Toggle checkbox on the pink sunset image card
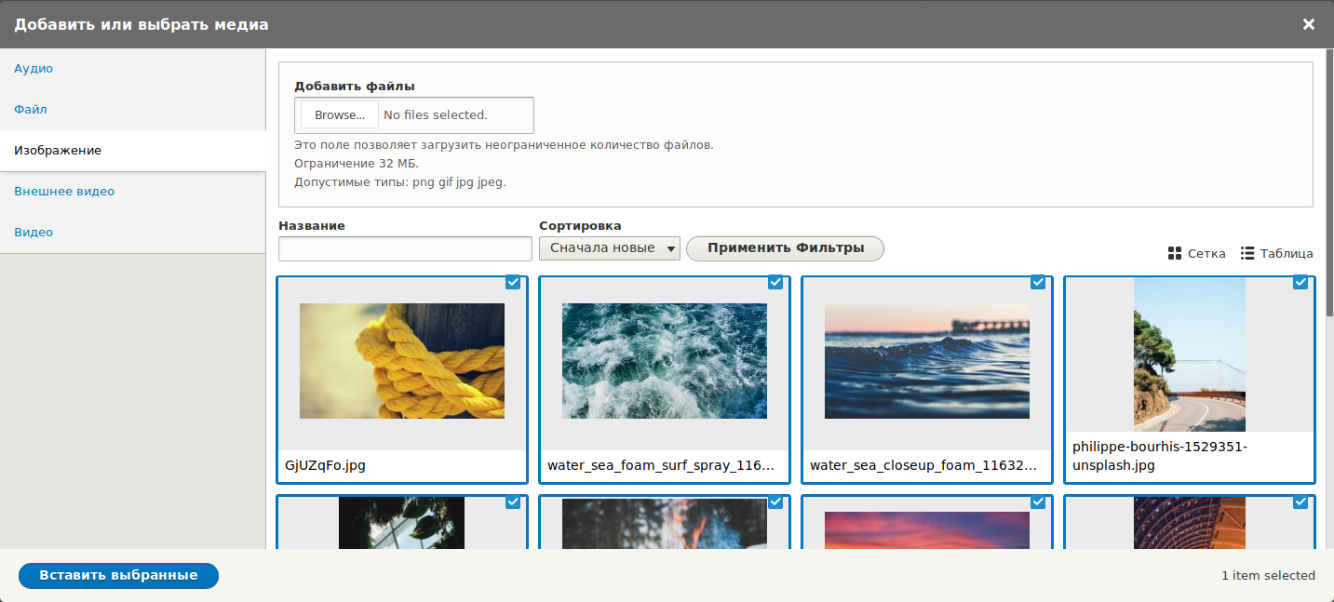This screenshot has height=602, width=1334. [1038, 502]
